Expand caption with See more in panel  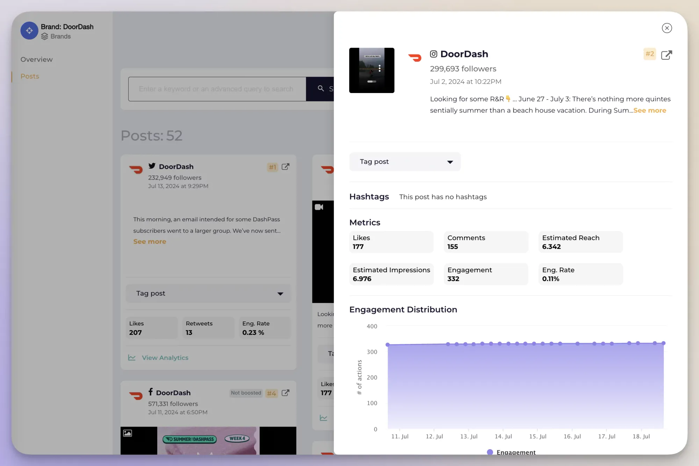(650, 110)
